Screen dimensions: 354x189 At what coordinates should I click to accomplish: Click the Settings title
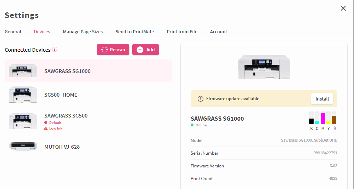[22, 15]
